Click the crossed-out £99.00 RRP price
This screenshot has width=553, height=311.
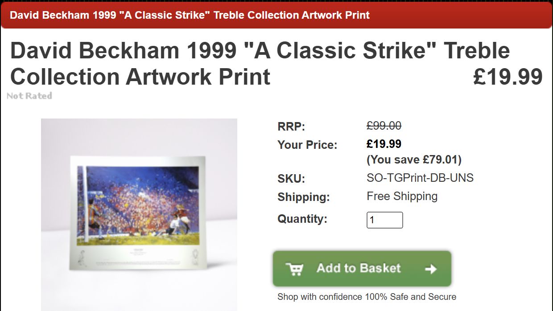coord(384,126)
